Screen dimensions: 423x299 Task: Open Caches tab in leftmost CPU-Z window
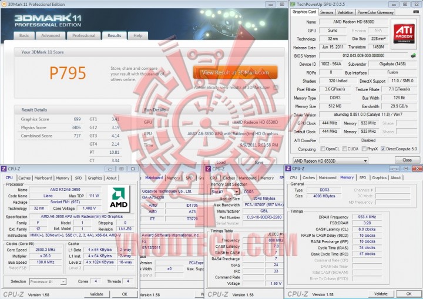click(x=24, y=178)
